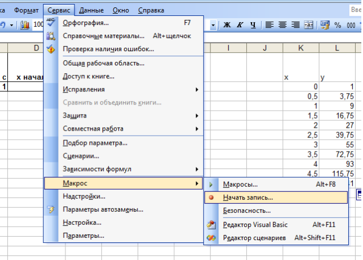
Task: Select column I header
Action: coord(228,48)
